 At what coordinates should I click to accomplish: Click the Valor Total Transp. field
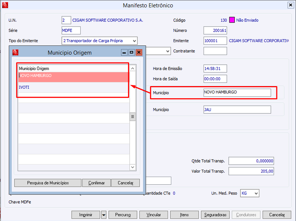click(x=251, y=171)
